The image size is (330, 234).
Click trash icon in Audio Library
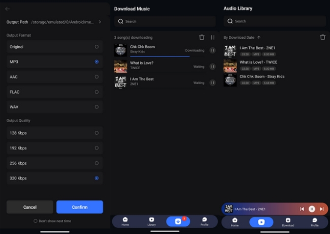[x=322, y=37]
